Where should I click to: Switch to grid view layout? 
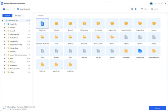pos(135,9)
